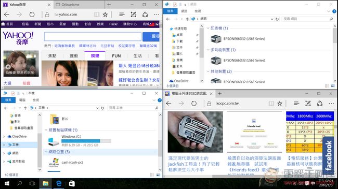The width and height of the screenshot is (338, 189).
Task: Open friends feed article link
Action: coord(254,164)
